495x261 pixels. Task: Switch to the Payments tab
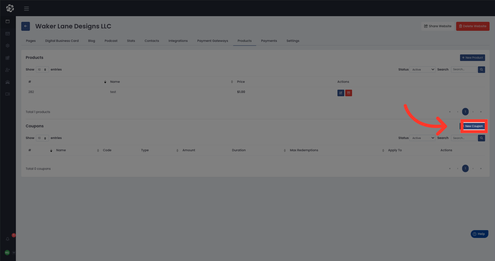(269, 41)
